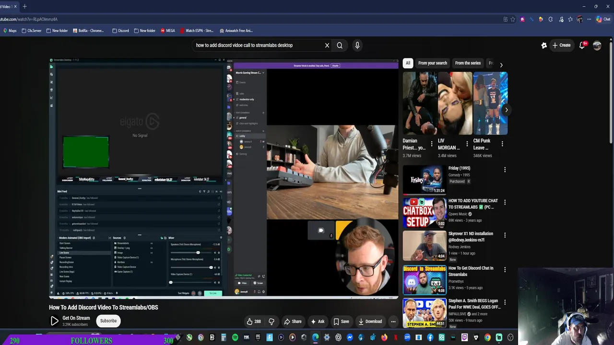Open browser favorites list star icon
Image resolution: width=614 pixels, height=345 pixels.
pos(570,19)
